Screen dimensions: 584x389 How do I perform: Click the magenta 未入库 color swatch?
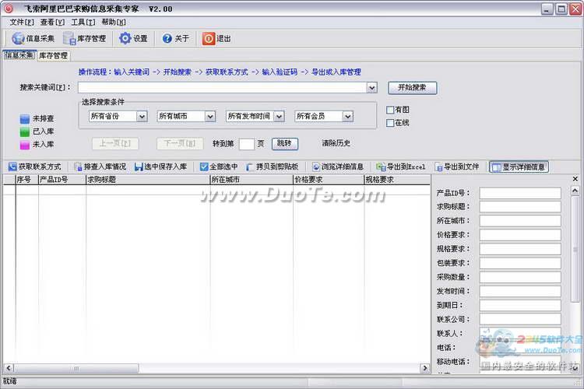coord(25,145)
